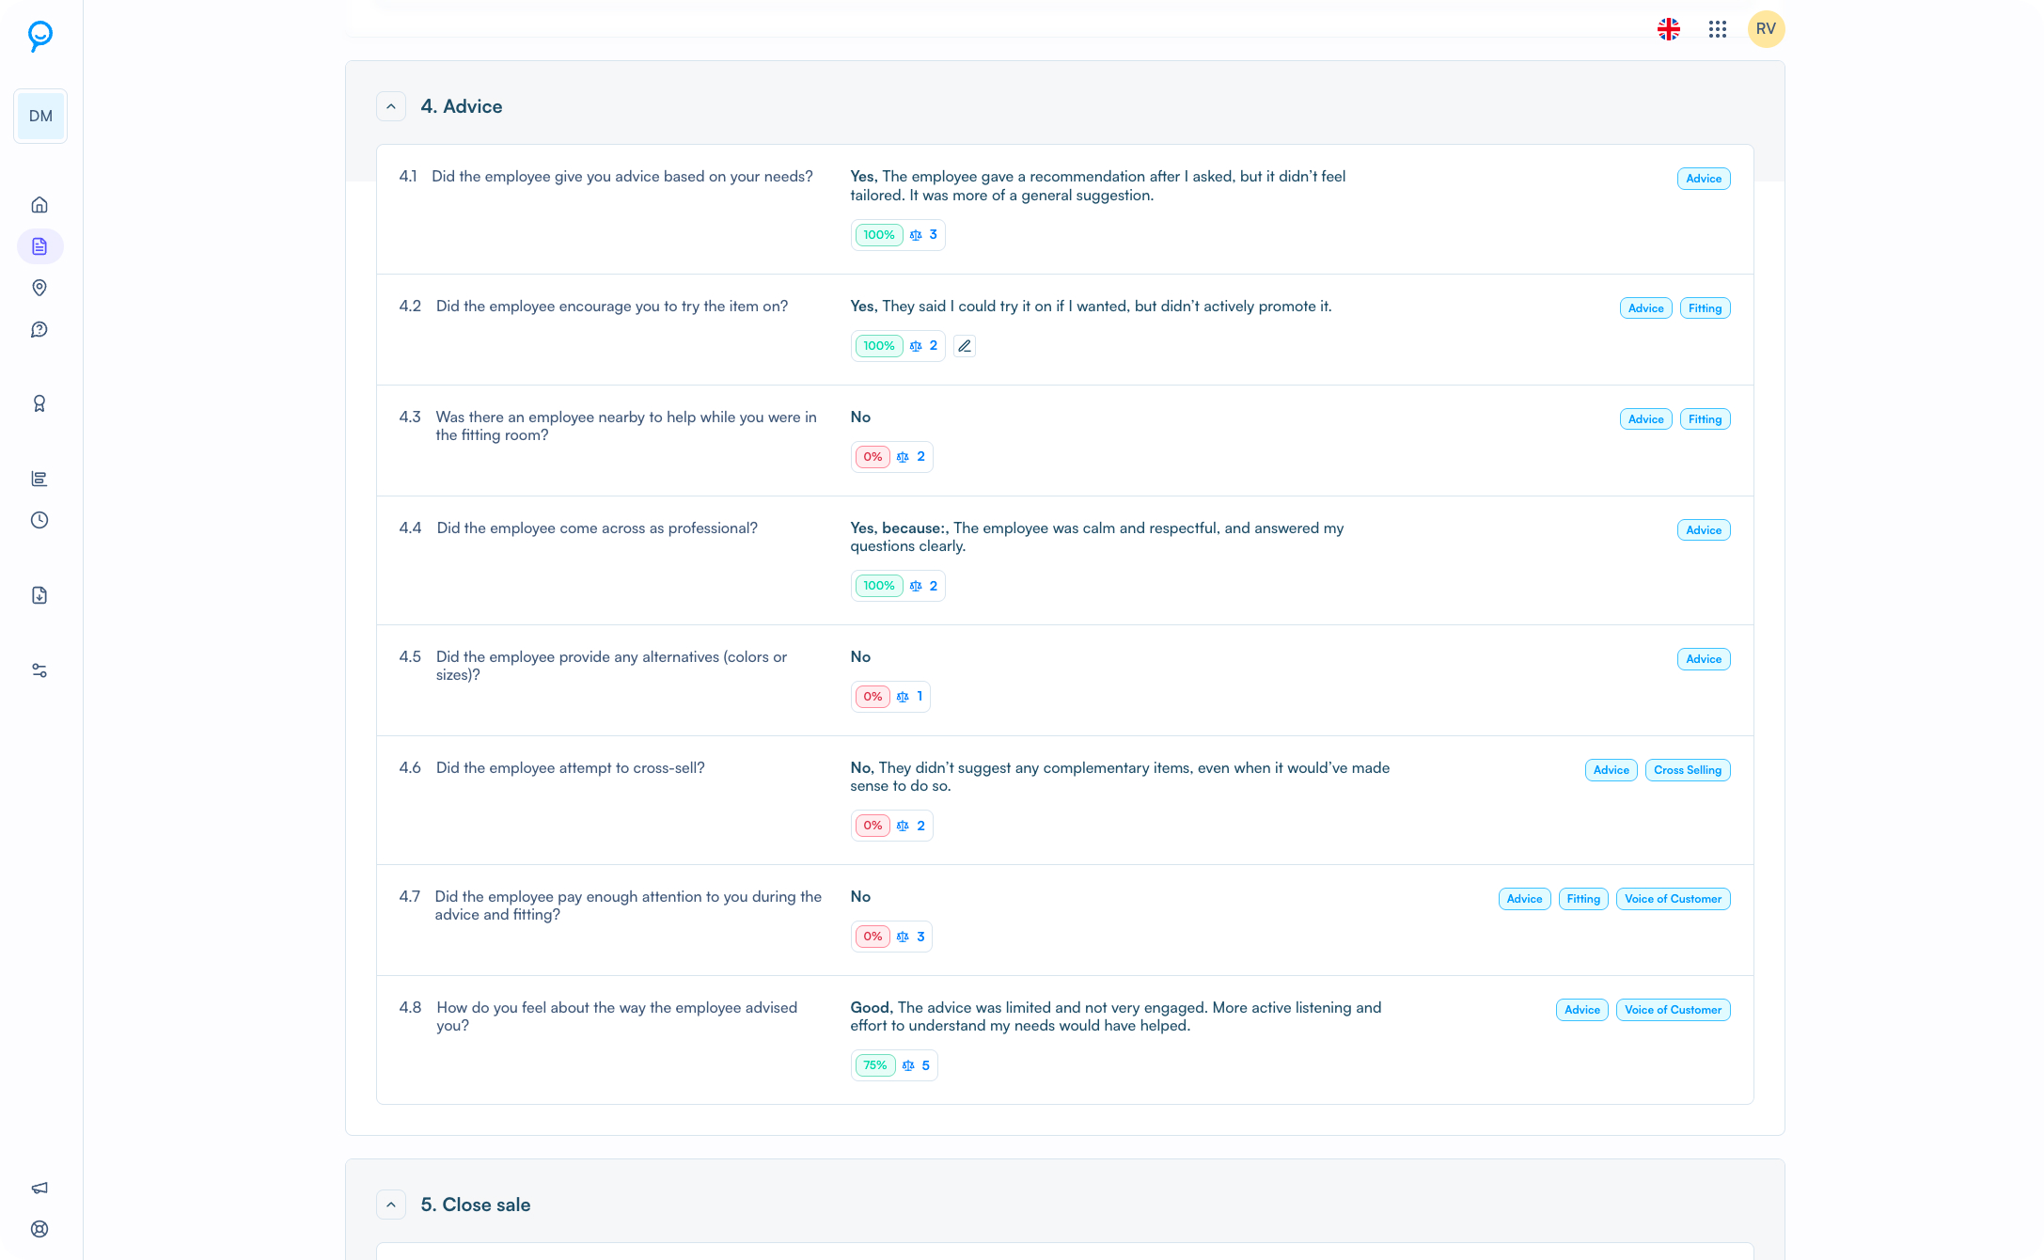
Task: Click the Fitting tag on question 4.7
Action: click(x=1583, y=899)
